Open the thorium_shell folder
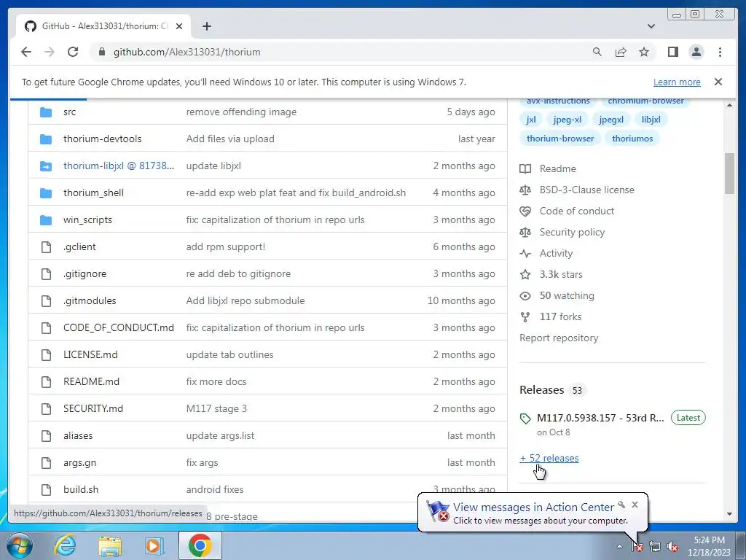The height and width of the screenshot is (560, 746). [x=93, y=192]
